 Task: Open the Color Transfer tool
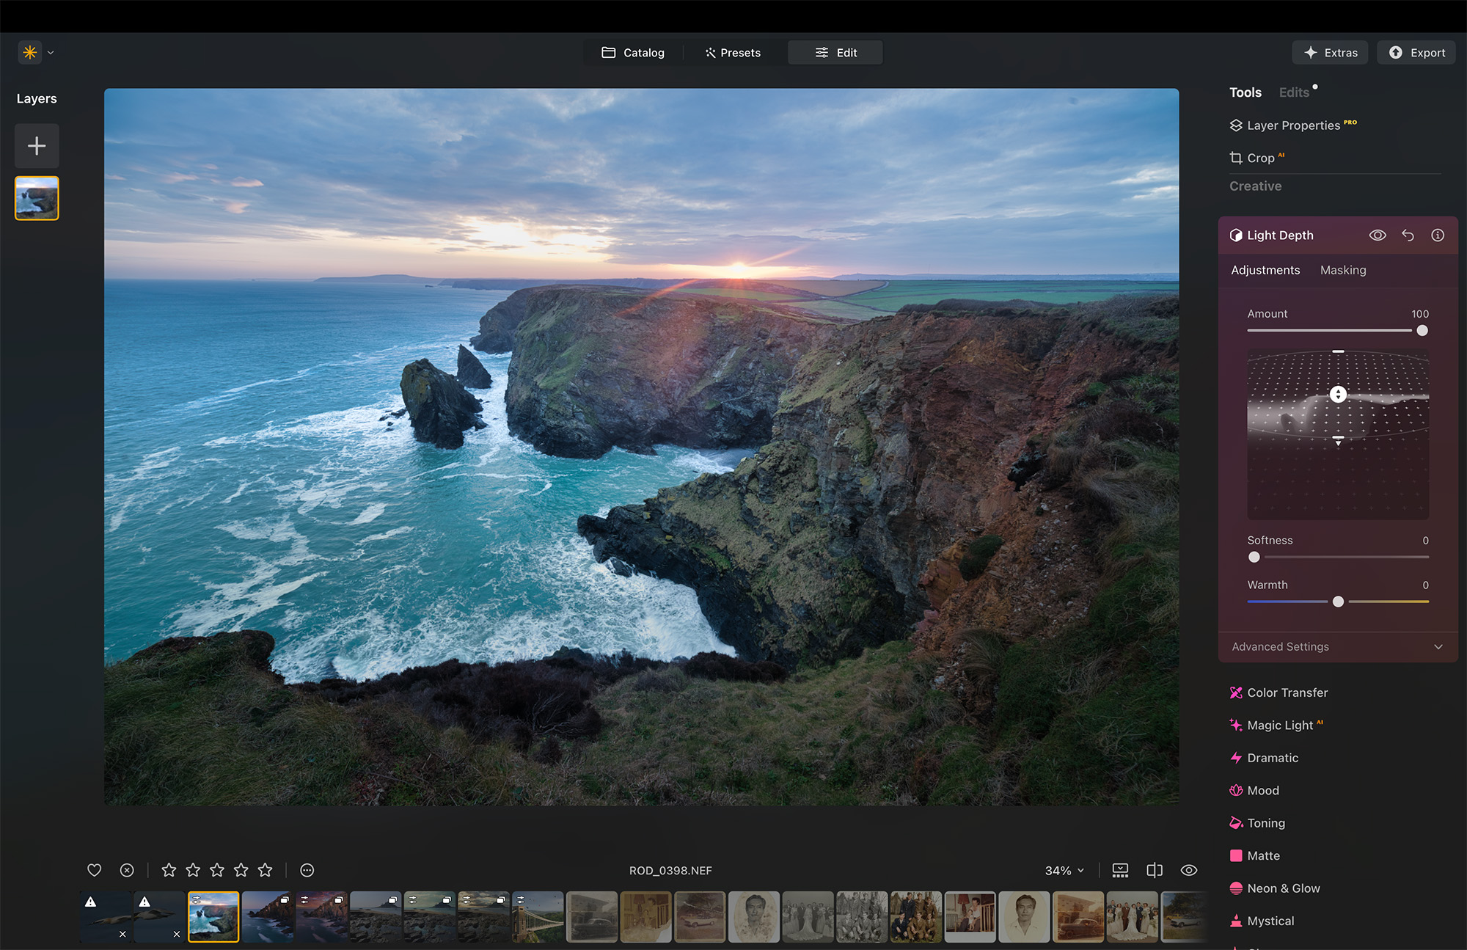(x=1287, y=692)
